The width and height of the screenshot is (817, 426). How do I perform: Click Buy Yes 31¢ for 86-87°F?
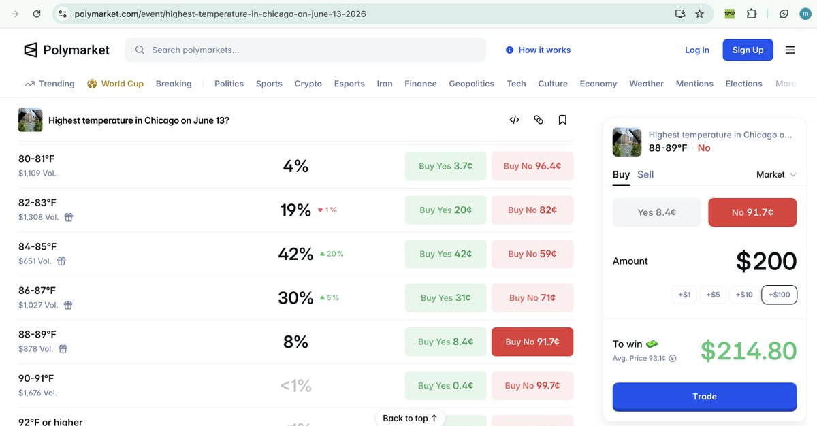pos(446,297)
